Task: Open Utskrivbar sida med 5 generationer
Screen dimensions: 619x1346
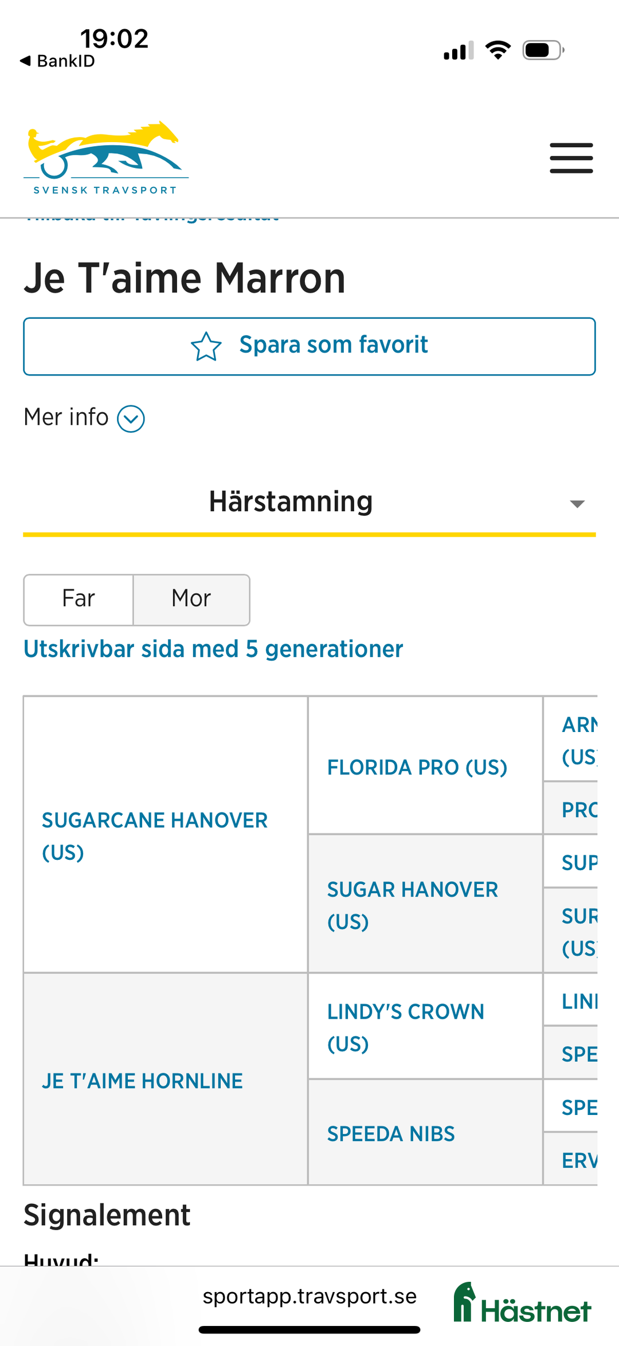Action: click(x=213, y=649)
